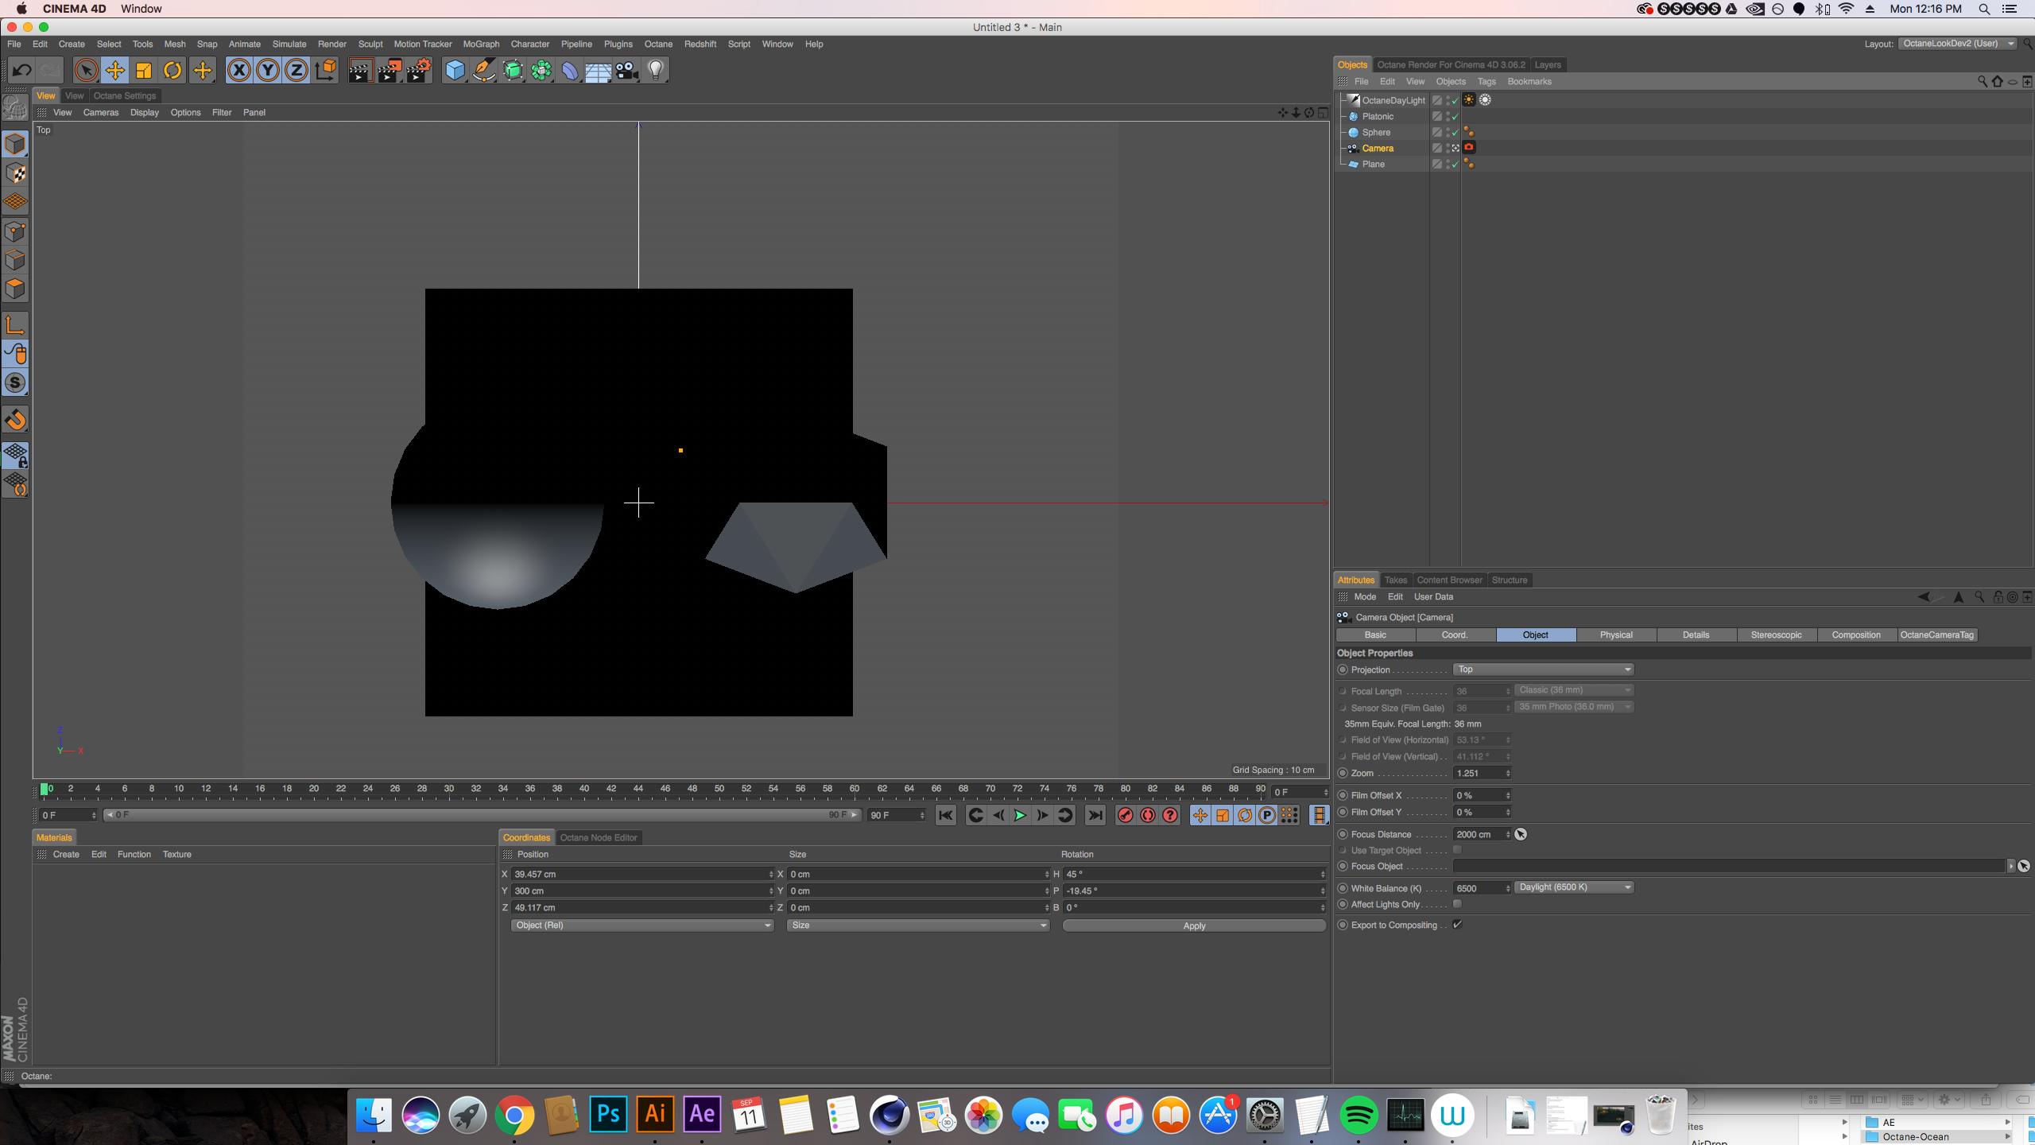Toggle the X axis lock
The width and height of the screenshot is (2035, 1145).
[238, 71]
